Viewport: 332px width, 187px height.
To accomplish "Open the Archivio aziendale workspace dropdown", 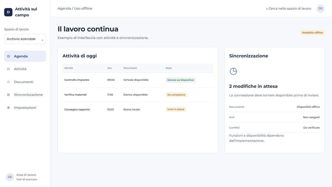I will click(25, 39).
